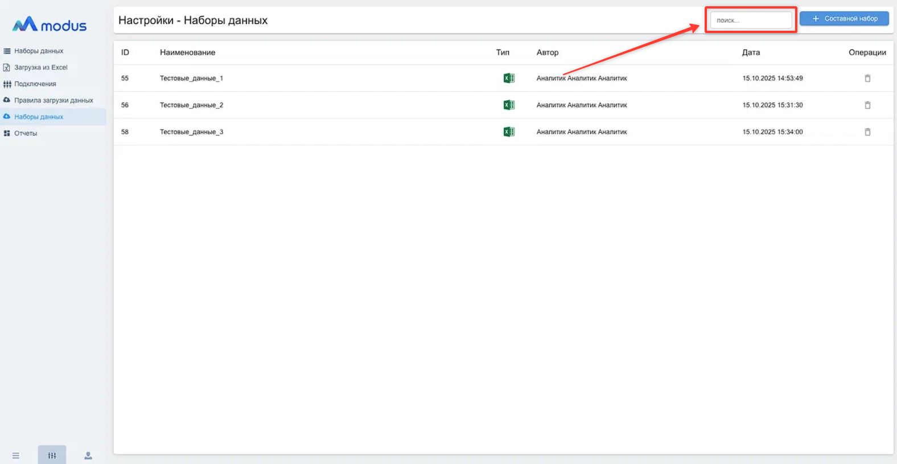
Task: Click the Дата column header
Action: coord(751,52)
